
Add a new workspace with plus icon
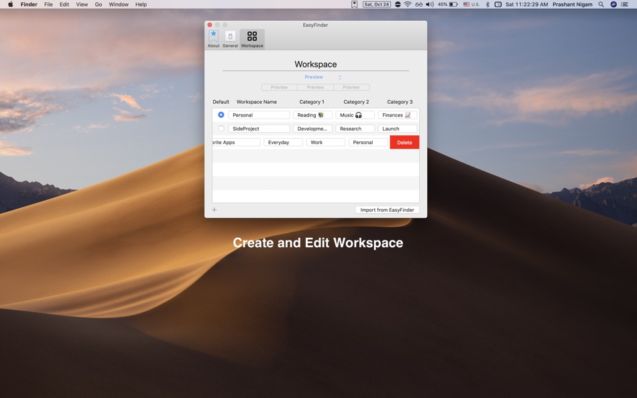215,210
